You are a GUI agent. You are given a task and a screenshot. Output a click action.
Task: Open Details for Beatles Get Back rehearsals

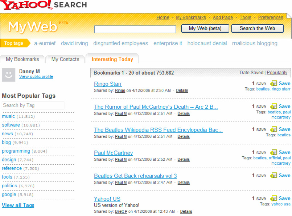coord(184,183)
